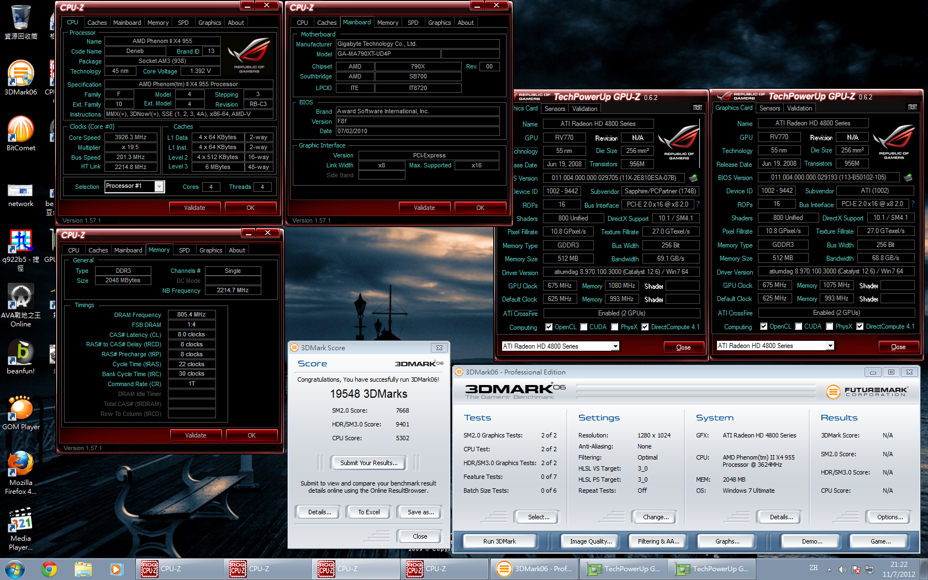The image size is (928, 580).
Task: Click the network tray icon
Action: (x=869, y=570)
